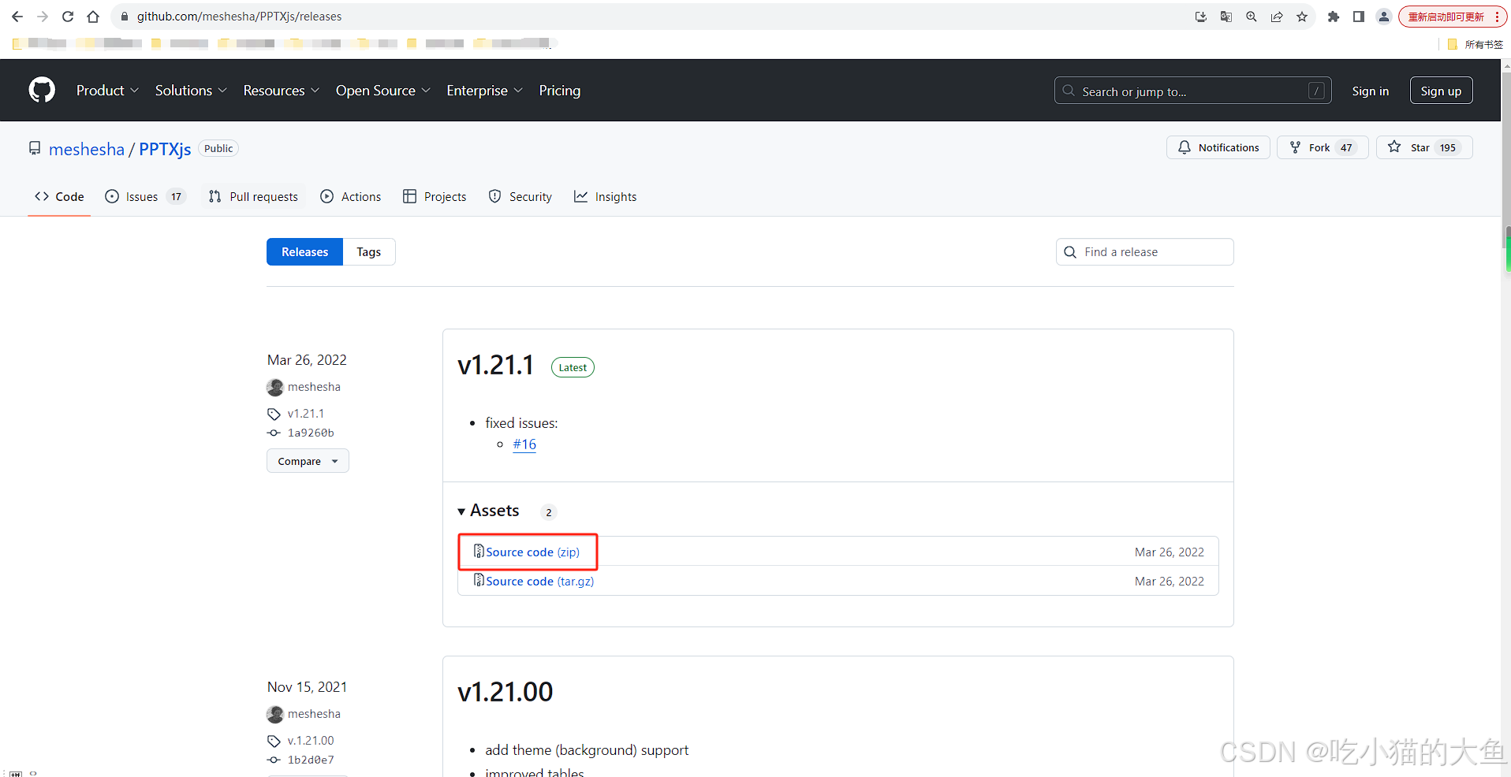Open the Insights tab
The height and width of the screenshot is (777, 1511).
tap(606, 196)
